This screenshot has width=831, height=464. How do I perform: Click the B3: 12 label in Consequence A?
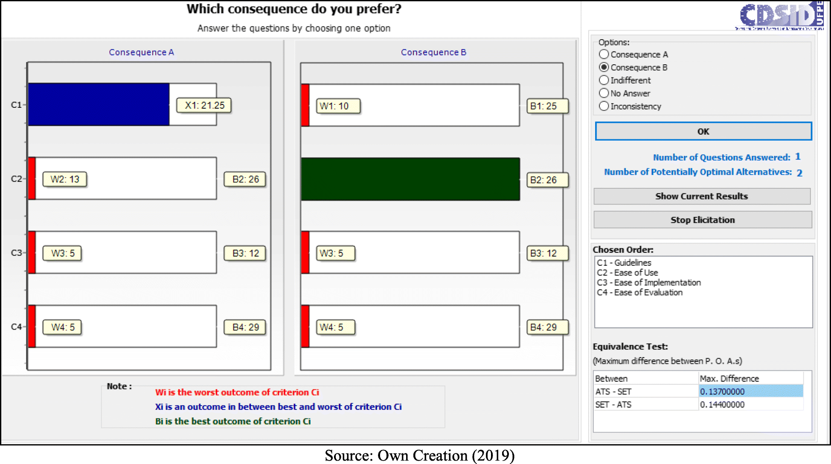245,253
